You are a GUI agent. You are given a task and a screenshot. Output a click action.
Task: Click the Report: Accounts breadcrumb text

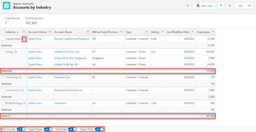click(23, 3)
